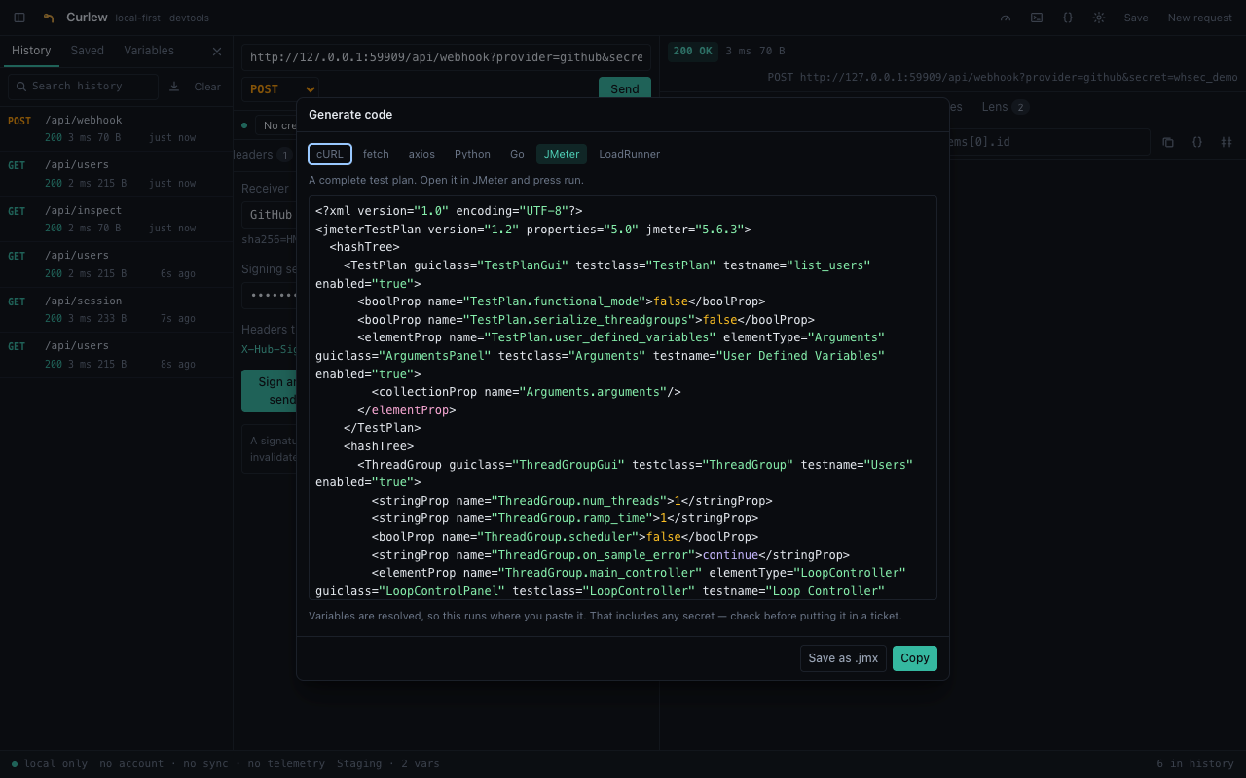Click the Search history field
1246x778 pixels.
83,87
